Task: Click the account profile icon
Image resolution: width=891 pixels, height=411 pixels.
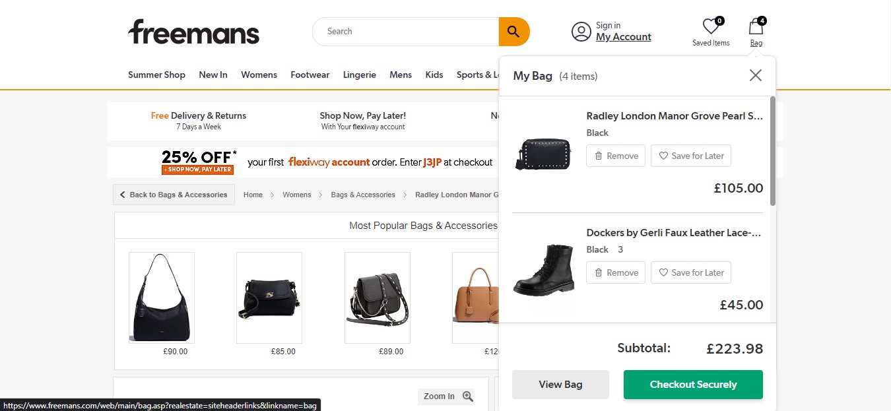Action: (581, 32)
